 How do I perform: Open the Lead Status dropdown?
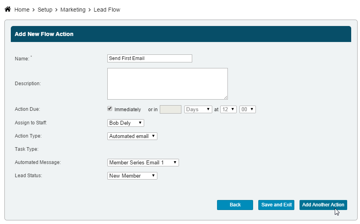(x=132, y=176)
